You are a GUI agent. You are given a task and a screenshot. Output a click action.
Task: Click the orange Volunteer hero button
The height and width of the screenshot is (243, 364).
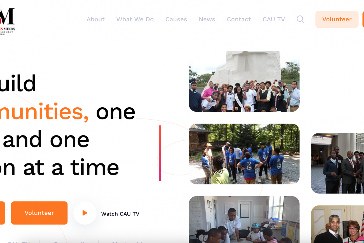[x=39, y=213]
